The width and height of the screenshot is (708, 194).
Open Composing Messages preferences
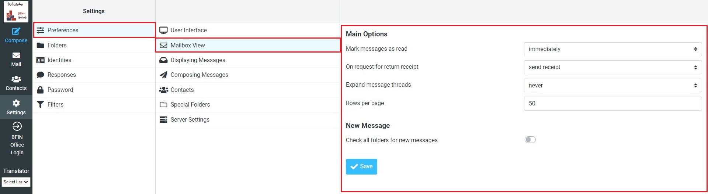199,75
